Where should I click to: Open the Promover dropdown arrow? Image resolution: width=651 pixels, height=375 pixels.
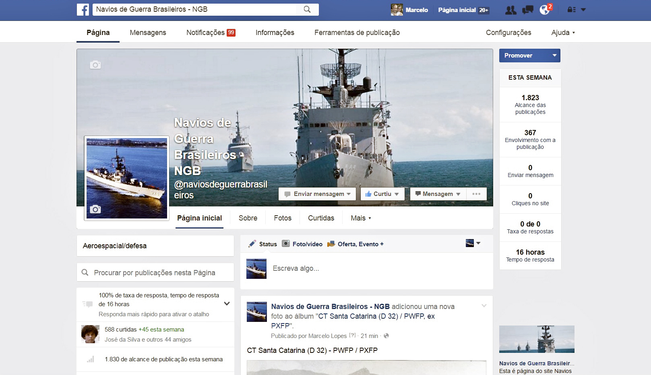point(554,56)
